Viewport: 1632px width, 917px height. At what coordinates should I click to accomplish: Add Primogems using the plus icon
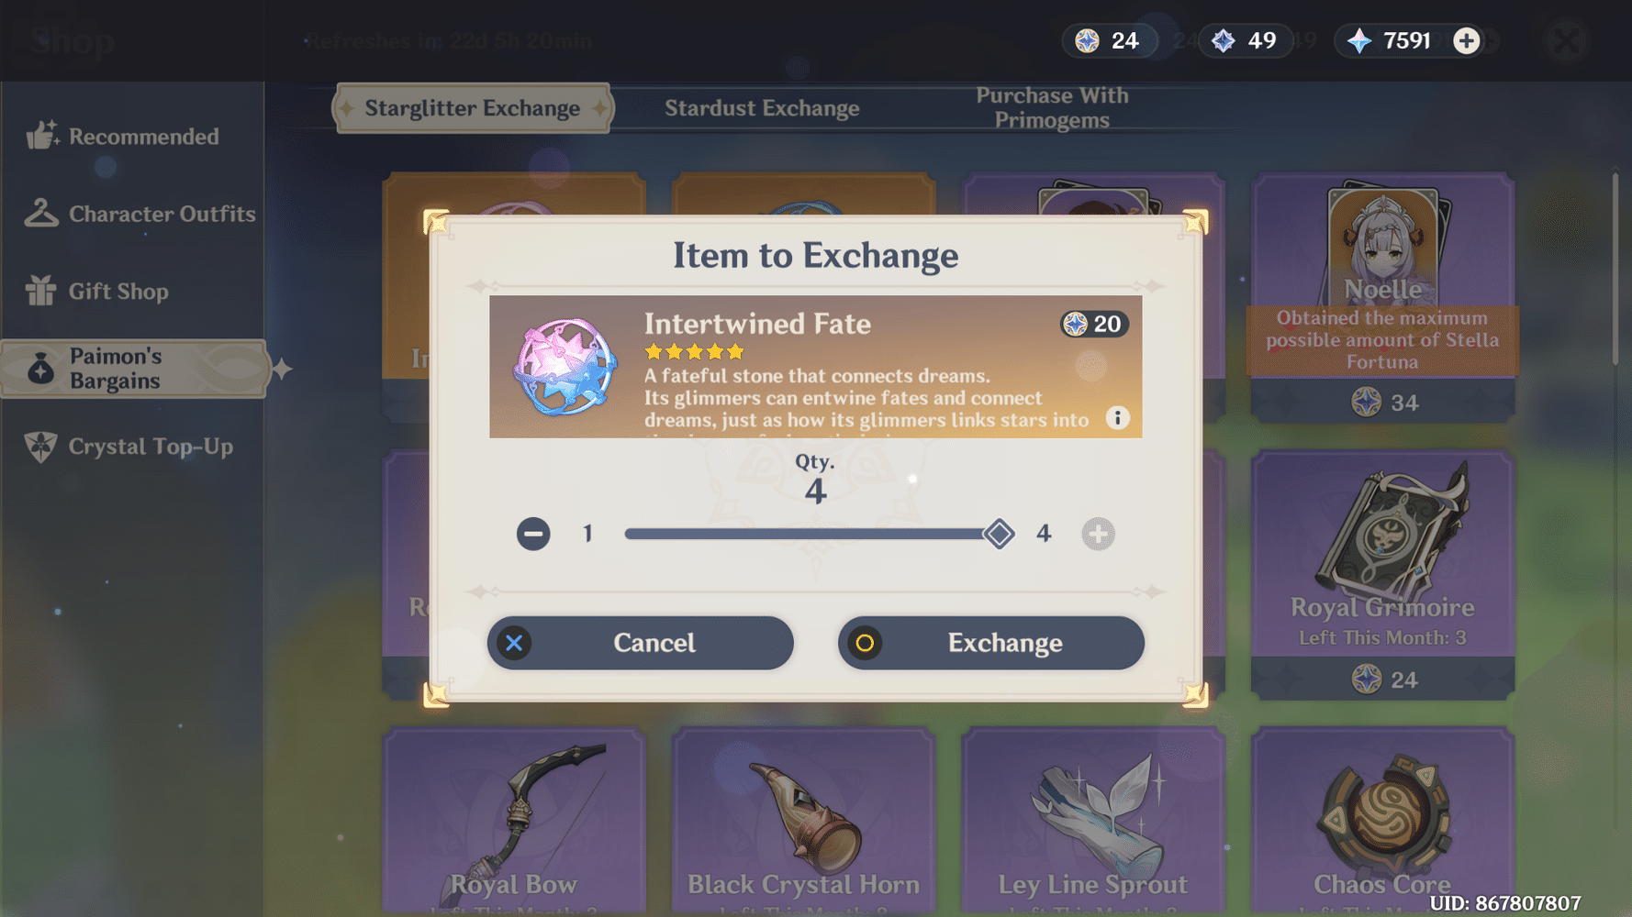pos(1466,40)
